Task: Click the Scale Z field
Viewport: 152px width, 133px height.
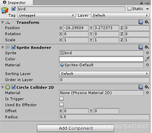Action: click(137, 40)
